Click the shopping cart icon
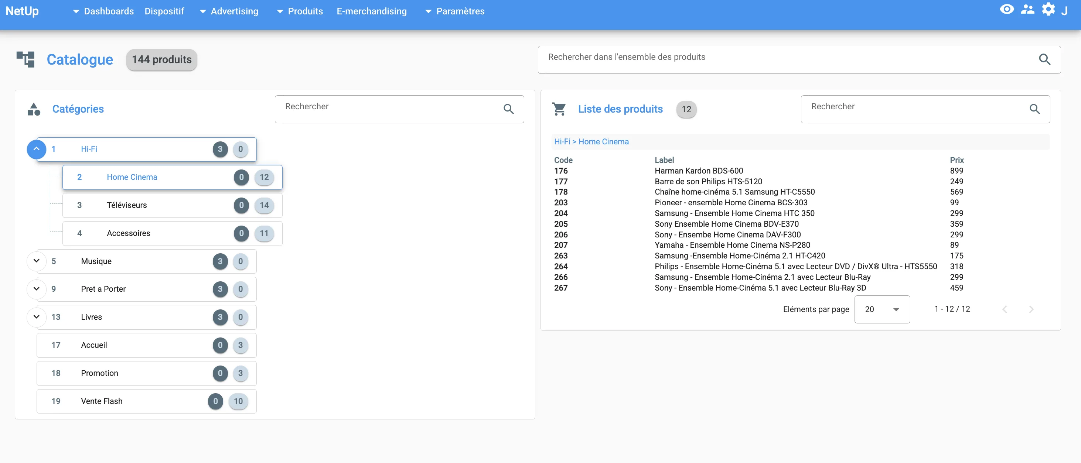 (559, 109)
